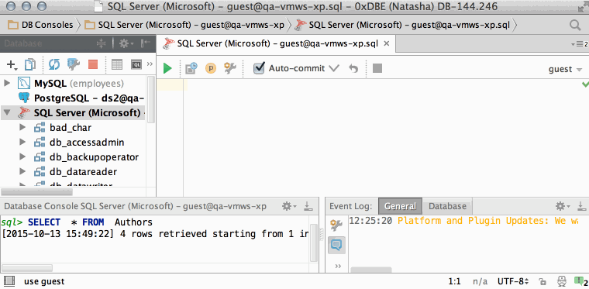Add a new data source with plus icon
This screenshot has height=289, width=589.
12,64
